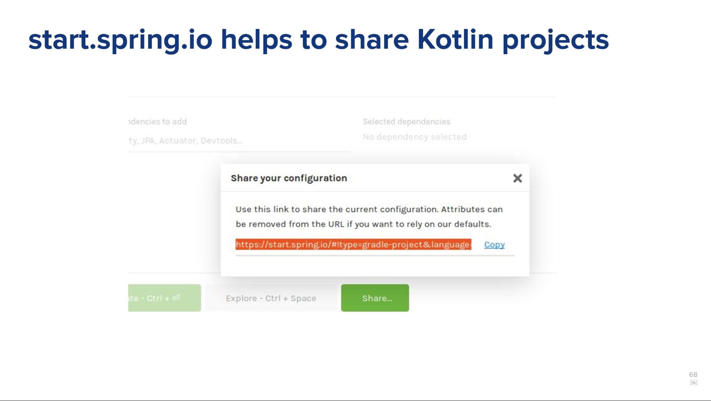This screenshot has height=401, width=711.
Task: Click the word 'URL' in dialog description
Action: pos(336,224)
